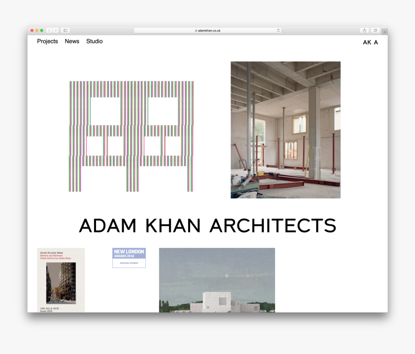Click the striped building facade graphic
This screenshot has height=354, width=415.
132,136
